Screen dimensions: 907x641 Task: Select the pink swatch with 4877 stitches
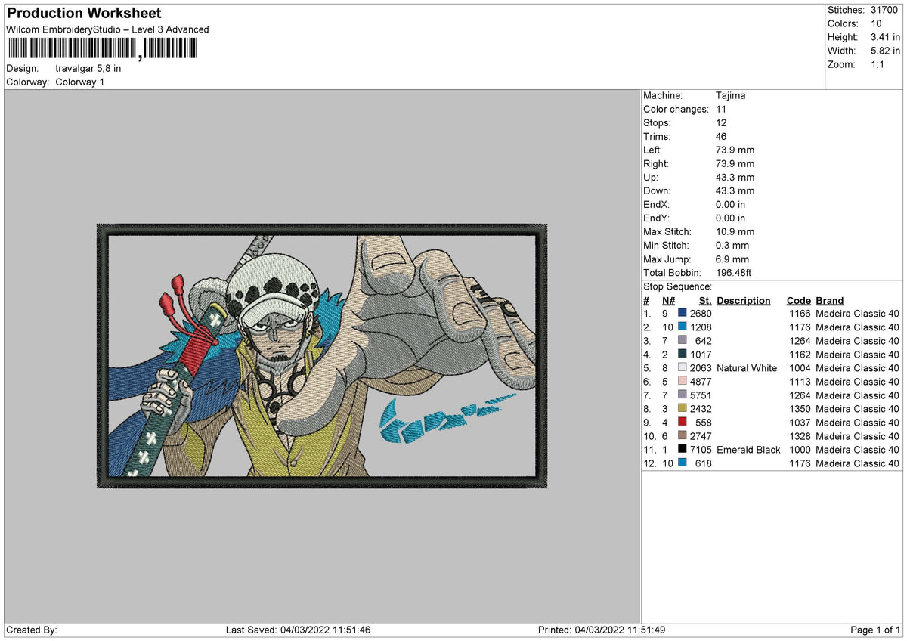coord(683,382)
